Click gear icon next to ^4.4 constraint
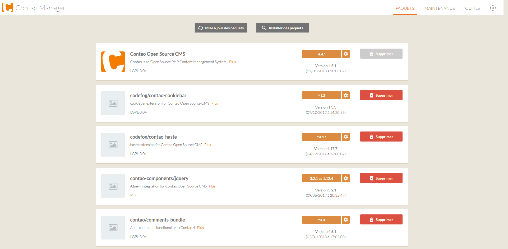 click(x=346, y=220)
